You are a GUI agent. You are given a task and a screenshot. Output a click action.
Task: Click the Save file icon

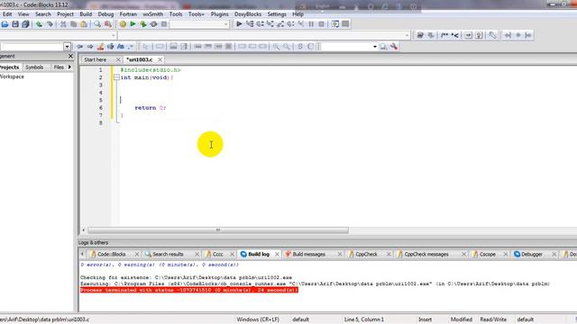15,24
